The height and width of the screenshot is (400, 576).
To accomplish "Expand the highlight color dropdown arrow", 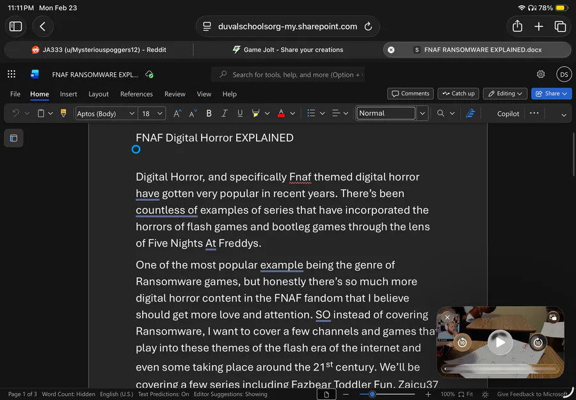I will tap(267, 113).
